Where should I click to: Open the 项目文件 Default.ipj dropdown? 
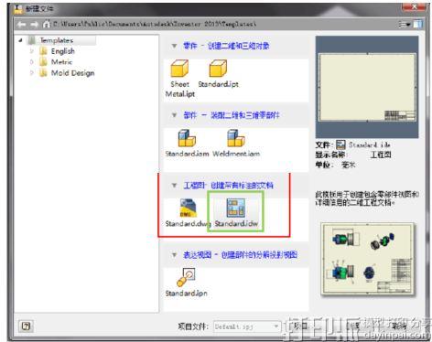click(x=247, y=326)
